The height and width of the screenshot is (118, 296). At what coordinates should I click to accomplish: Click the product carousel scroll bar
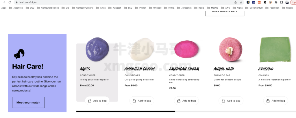[186, 111]
